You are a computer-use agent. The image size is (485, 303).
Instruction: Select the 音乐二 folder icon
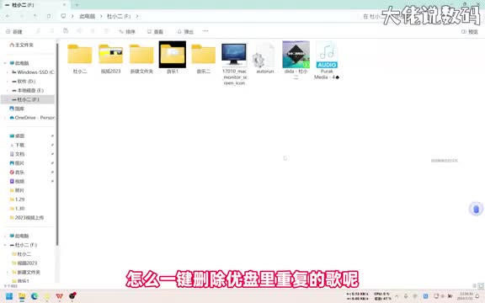tap(203, 55)
